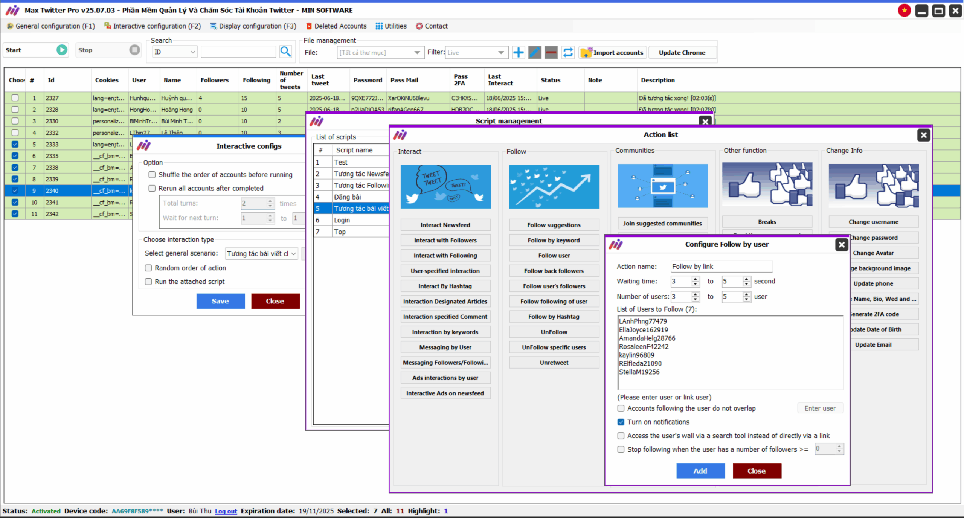Click the grey Stop icon

point(134,50)
